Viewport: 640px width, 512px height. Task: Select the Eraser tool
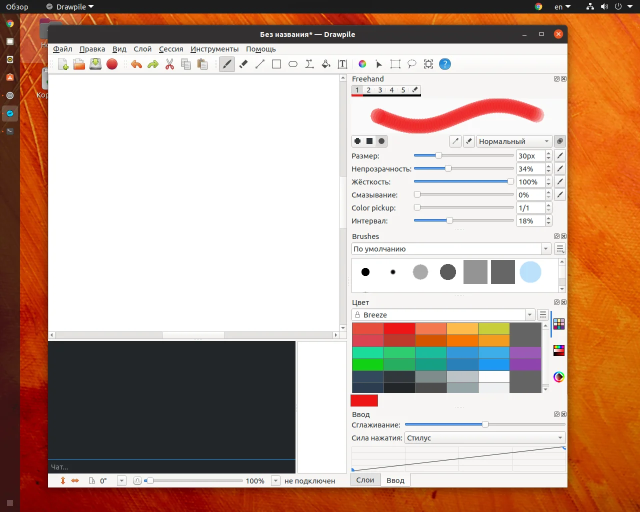(243, 64)
